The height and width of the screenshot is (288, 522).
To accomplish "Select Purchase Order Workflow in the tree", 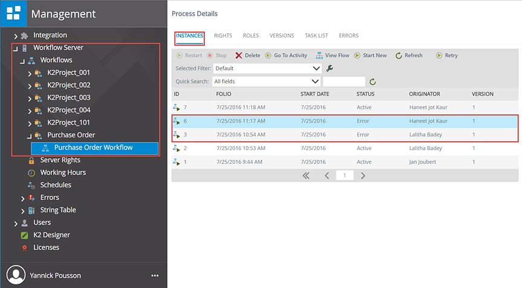I will coord(94,148).
